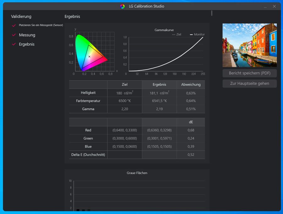Click the checkmark icon beside Messung
The height and width of the screenshot is (214, 283).
[14, 35]
